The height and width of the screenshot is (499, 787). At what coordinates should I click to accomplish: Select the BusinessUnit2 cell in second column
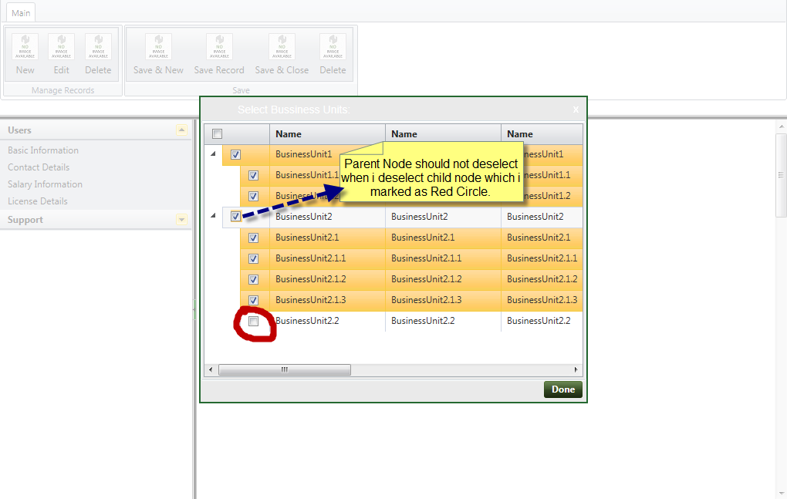tap(443, 217)
